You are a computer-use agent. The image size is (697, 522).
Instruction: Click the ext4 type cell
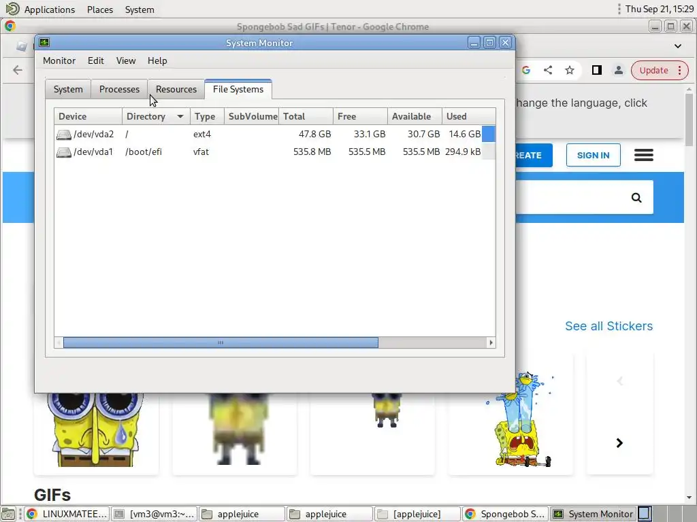point(201,134)
